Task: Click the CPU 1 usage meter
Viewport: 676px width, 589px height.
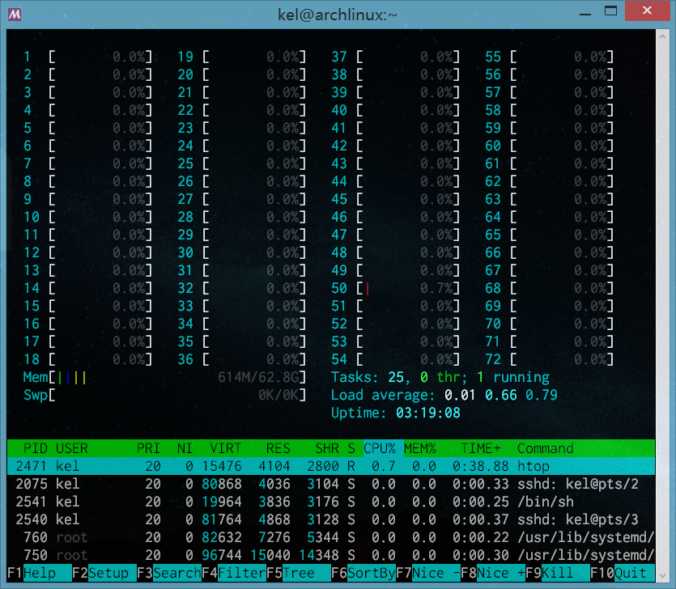Action: (87, 57)
